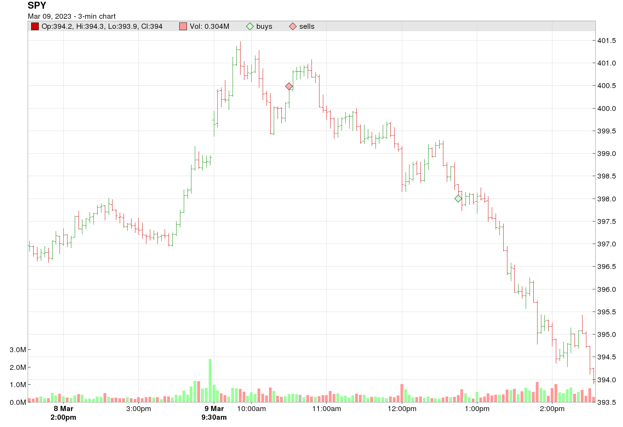623x427 pixels.
Task: Click the 10:00am time axis label
Action: click(252, 409)
